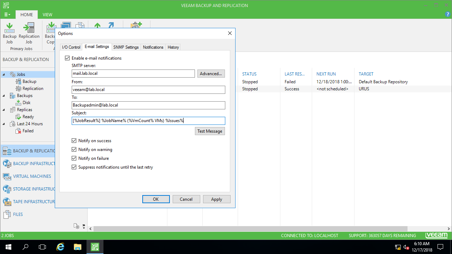The height and width of the screenshot is (254, 452).
Task: Toggle Suppress notifications until last retry
Action: [x=74, y=167]
